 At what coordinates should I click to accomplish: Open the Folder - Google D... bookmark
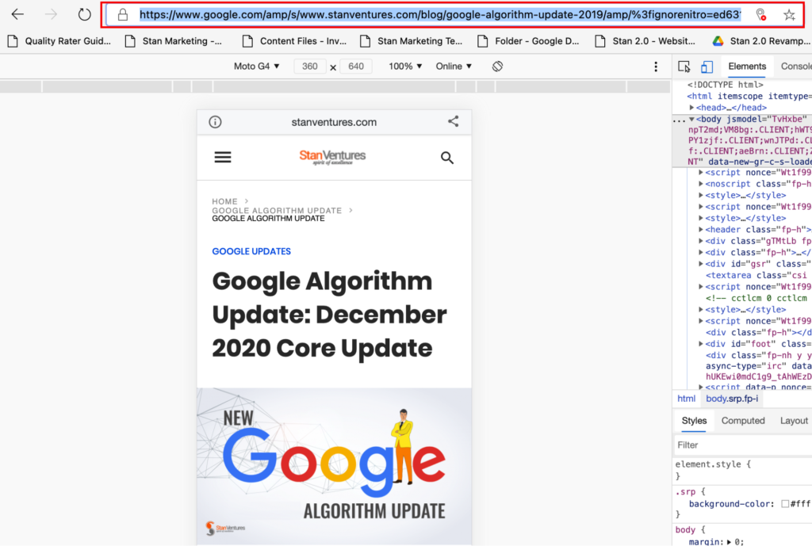(529, 41)
